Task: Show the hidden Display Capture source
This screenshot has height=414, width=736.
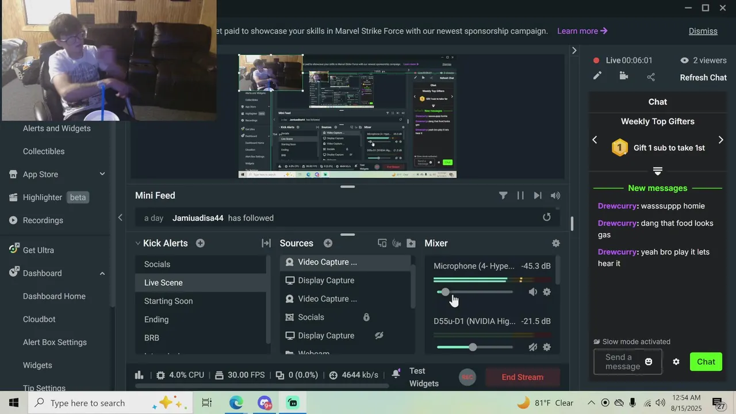Action: click(379, 335)
